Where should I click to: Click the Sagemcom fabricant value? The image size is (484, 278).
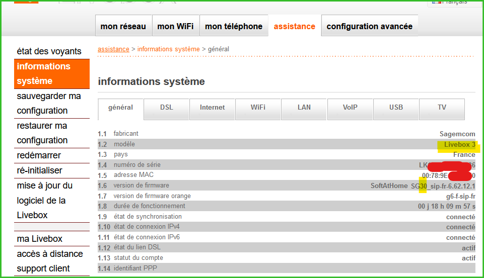pos(457,134)
